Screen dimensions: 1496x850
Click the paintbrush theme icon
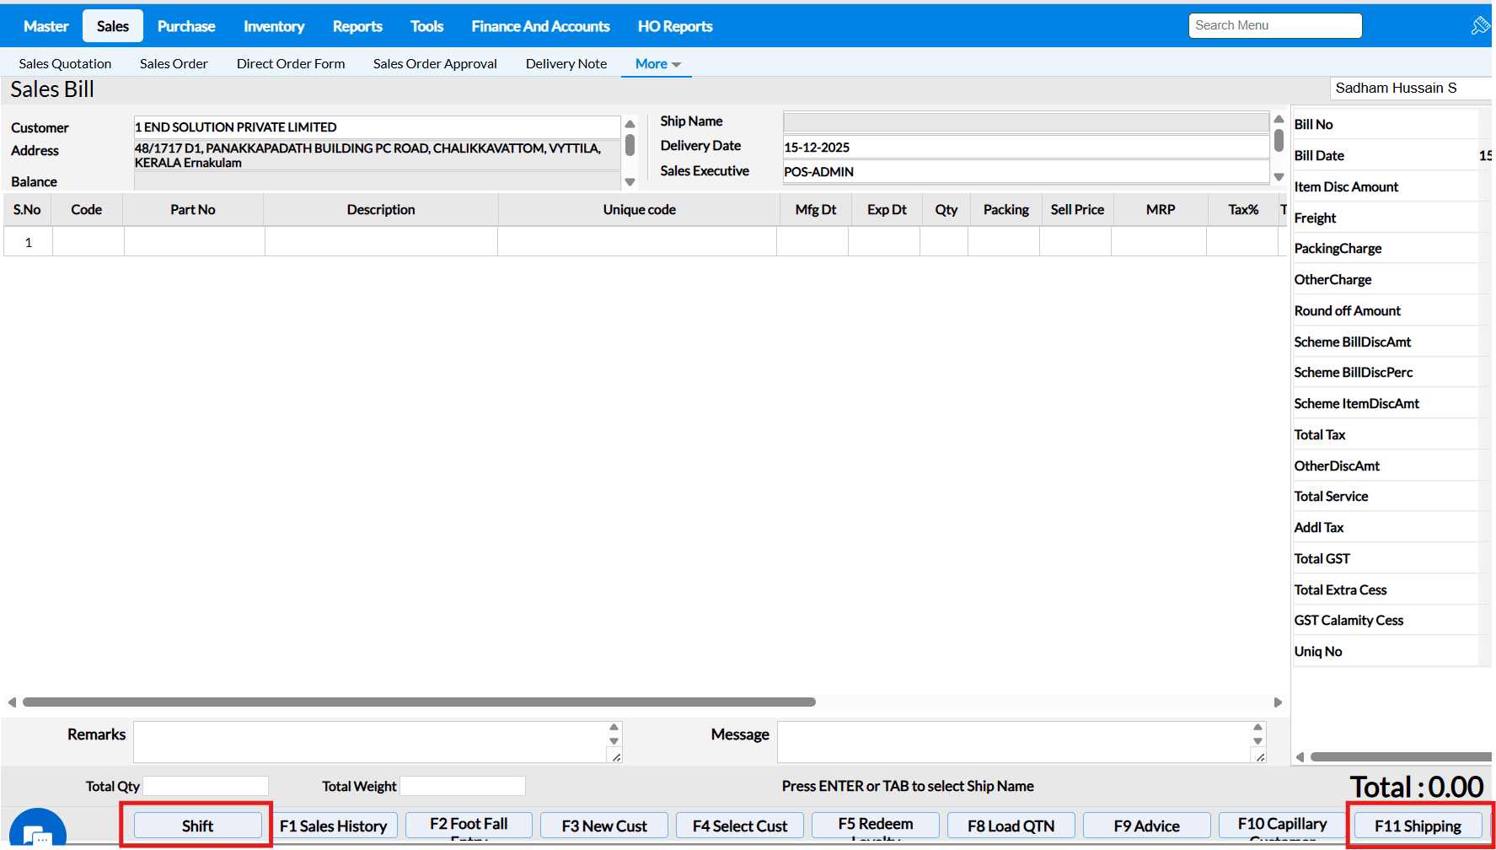[x=1479, y=26]
